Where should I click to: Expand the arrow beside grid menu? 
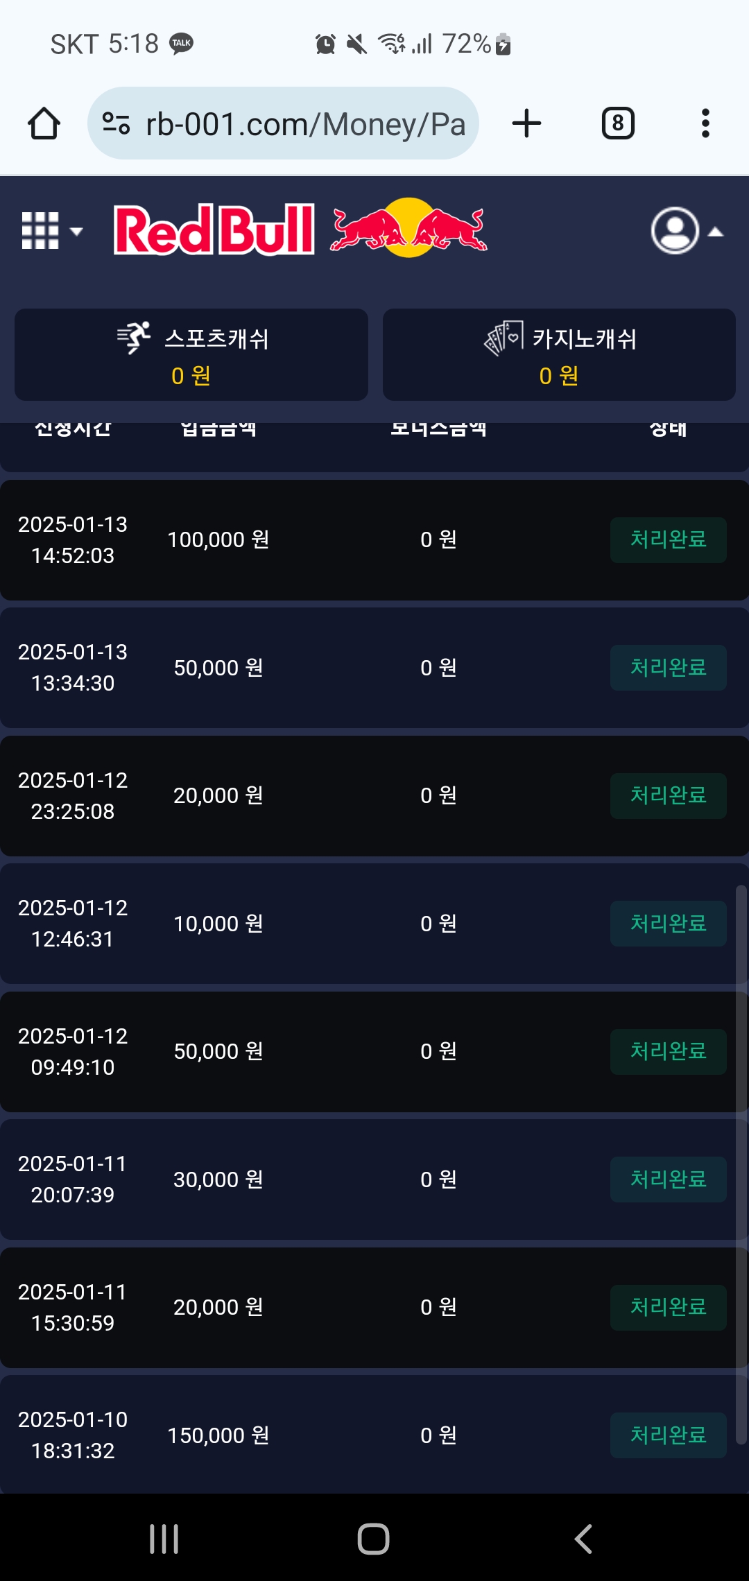pos(76,231)
